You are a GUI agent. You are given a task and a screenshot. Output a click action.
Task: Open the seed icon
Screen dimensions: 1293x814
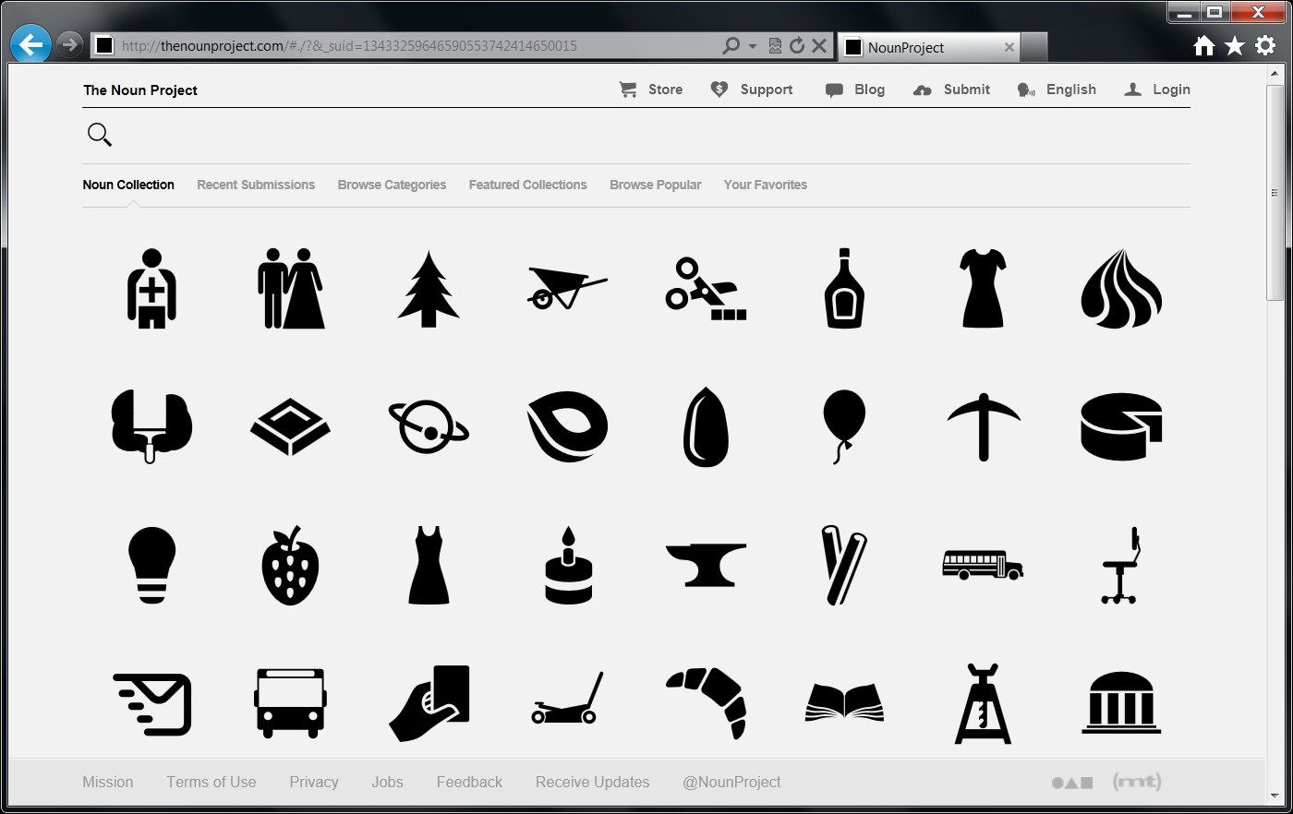706,426
